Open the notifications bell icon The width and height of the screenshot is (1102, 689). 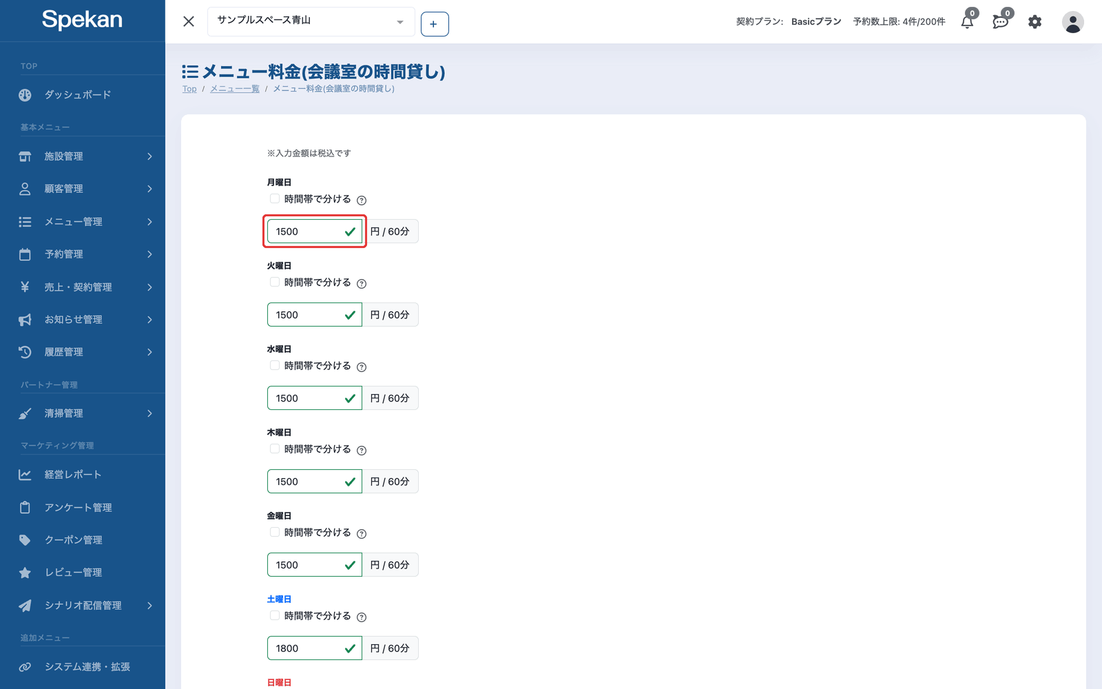click(x=967, y=22)
